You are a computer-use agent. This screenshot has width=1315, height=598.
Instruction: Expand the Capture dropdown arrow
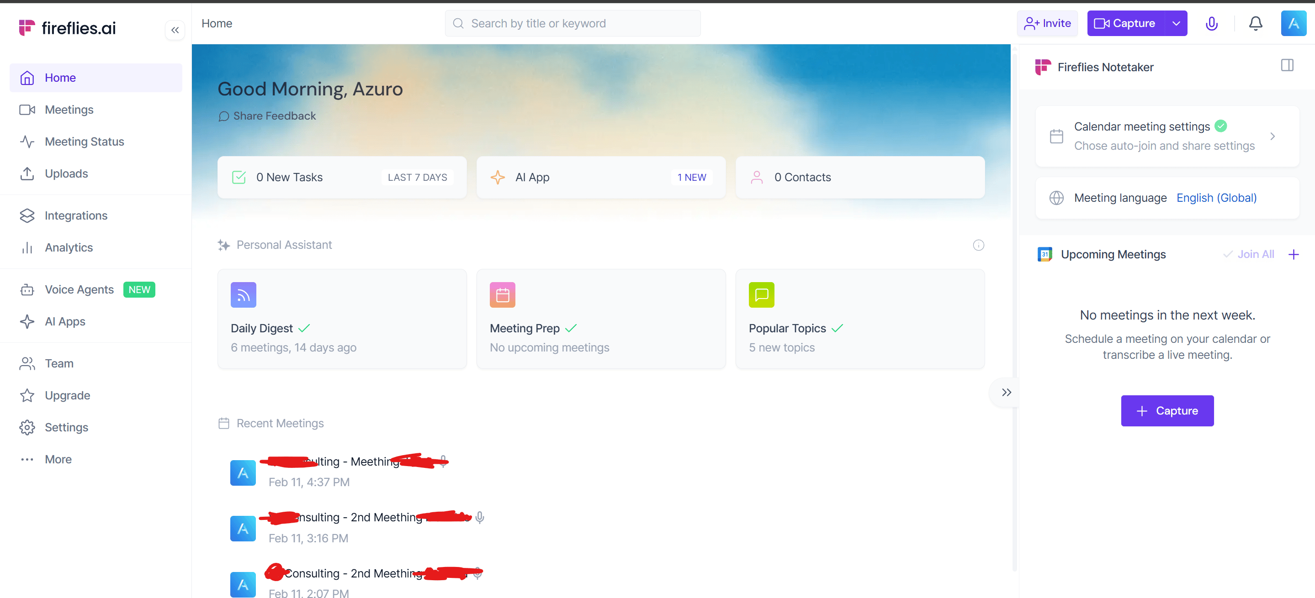point(1176,23)
